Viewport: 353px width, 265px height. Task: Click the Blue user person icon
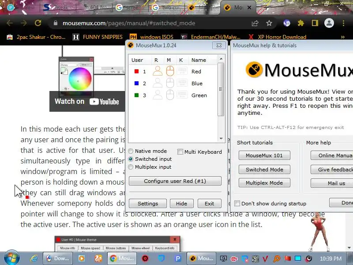click(x=158, y=83)
